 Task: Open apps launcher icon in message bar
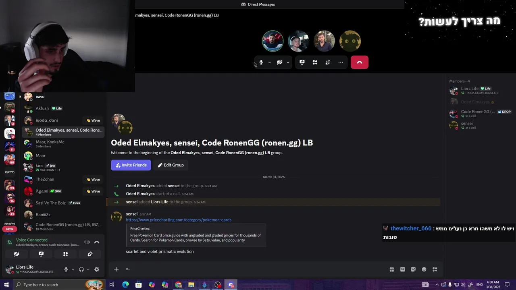pos(435,269)
